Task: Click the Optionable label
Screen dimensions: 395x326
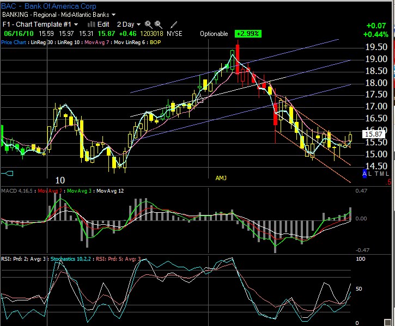Action: (214, 34)
